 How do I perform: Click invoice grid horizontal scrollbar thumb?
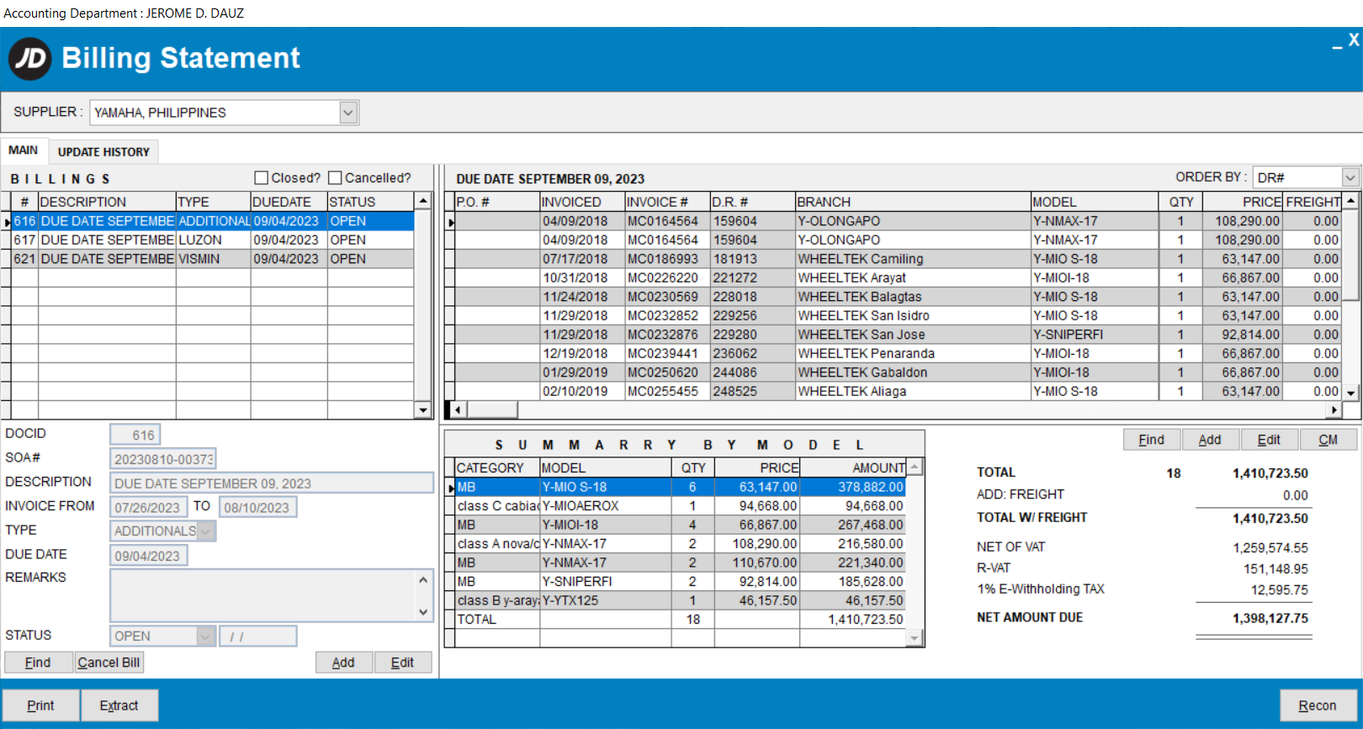[x=492, y=409]
